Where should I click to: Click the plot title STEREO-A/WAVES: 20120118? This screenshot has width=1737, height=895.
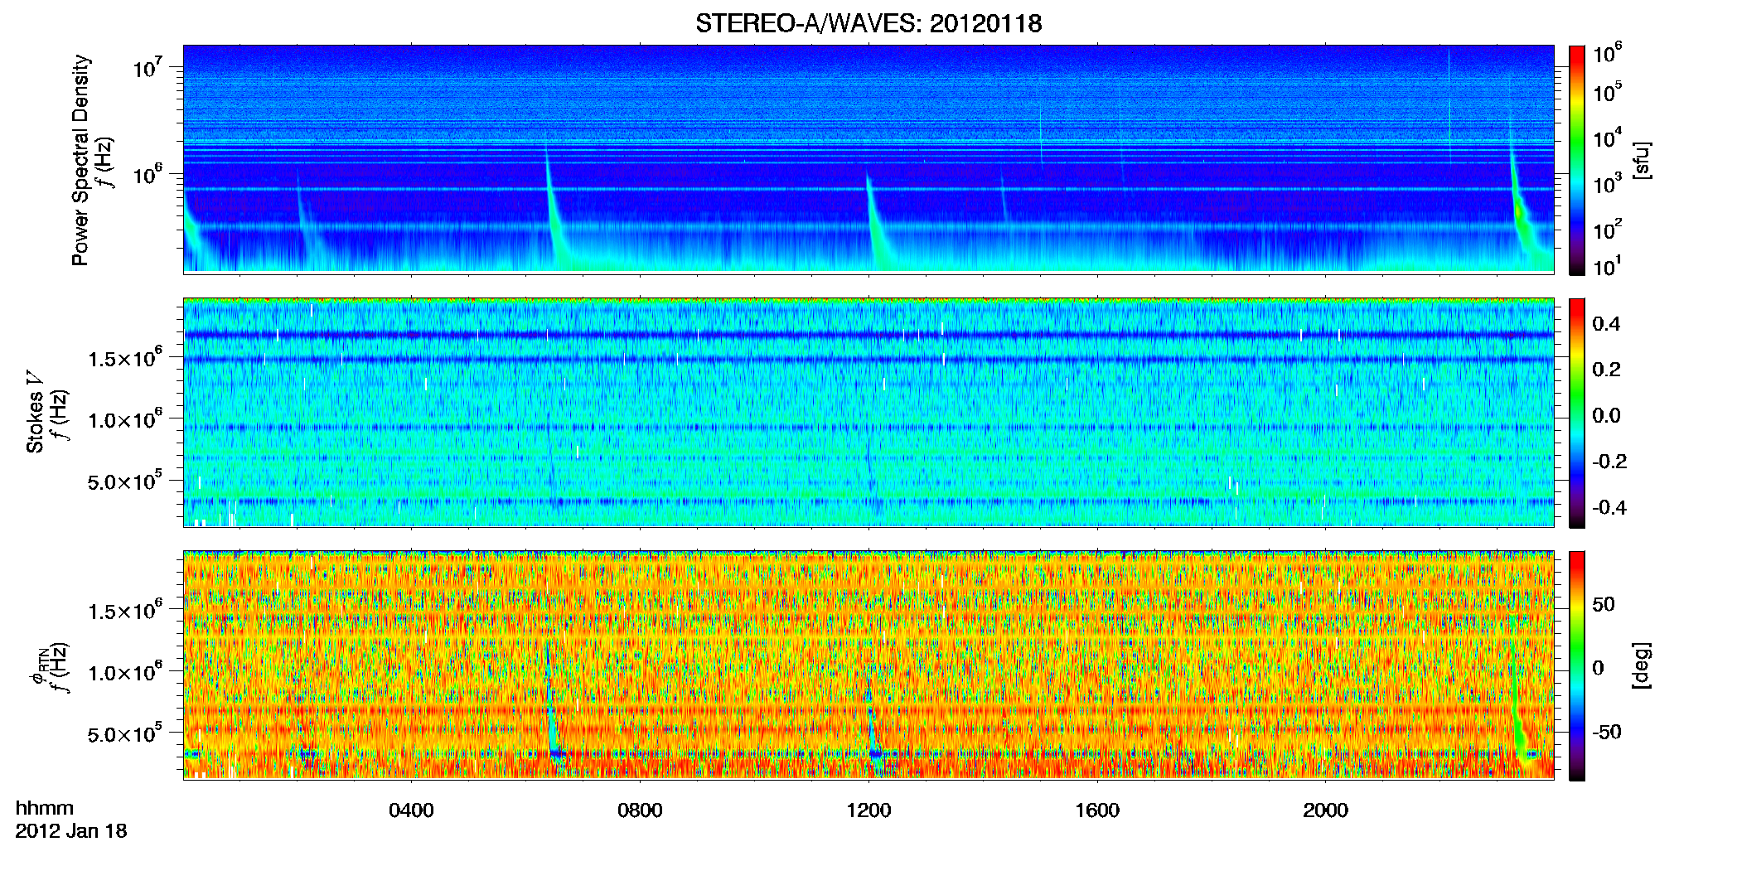(x=868, y=23)
